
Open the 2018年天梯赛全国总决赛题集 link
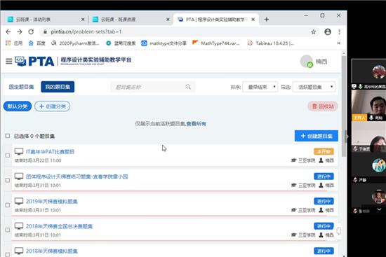pyautogui.click(x=59, y=226)
